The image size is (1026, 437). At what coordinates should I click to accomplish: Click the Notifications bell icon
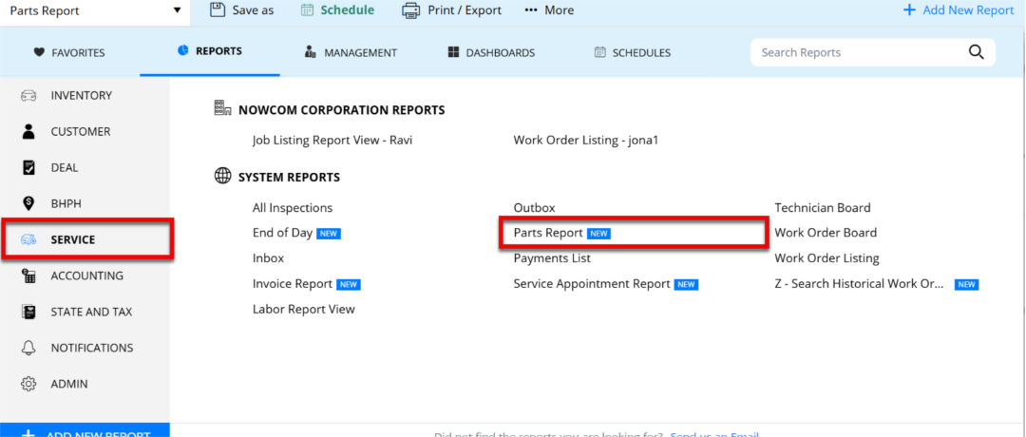(x=28, y=348)
